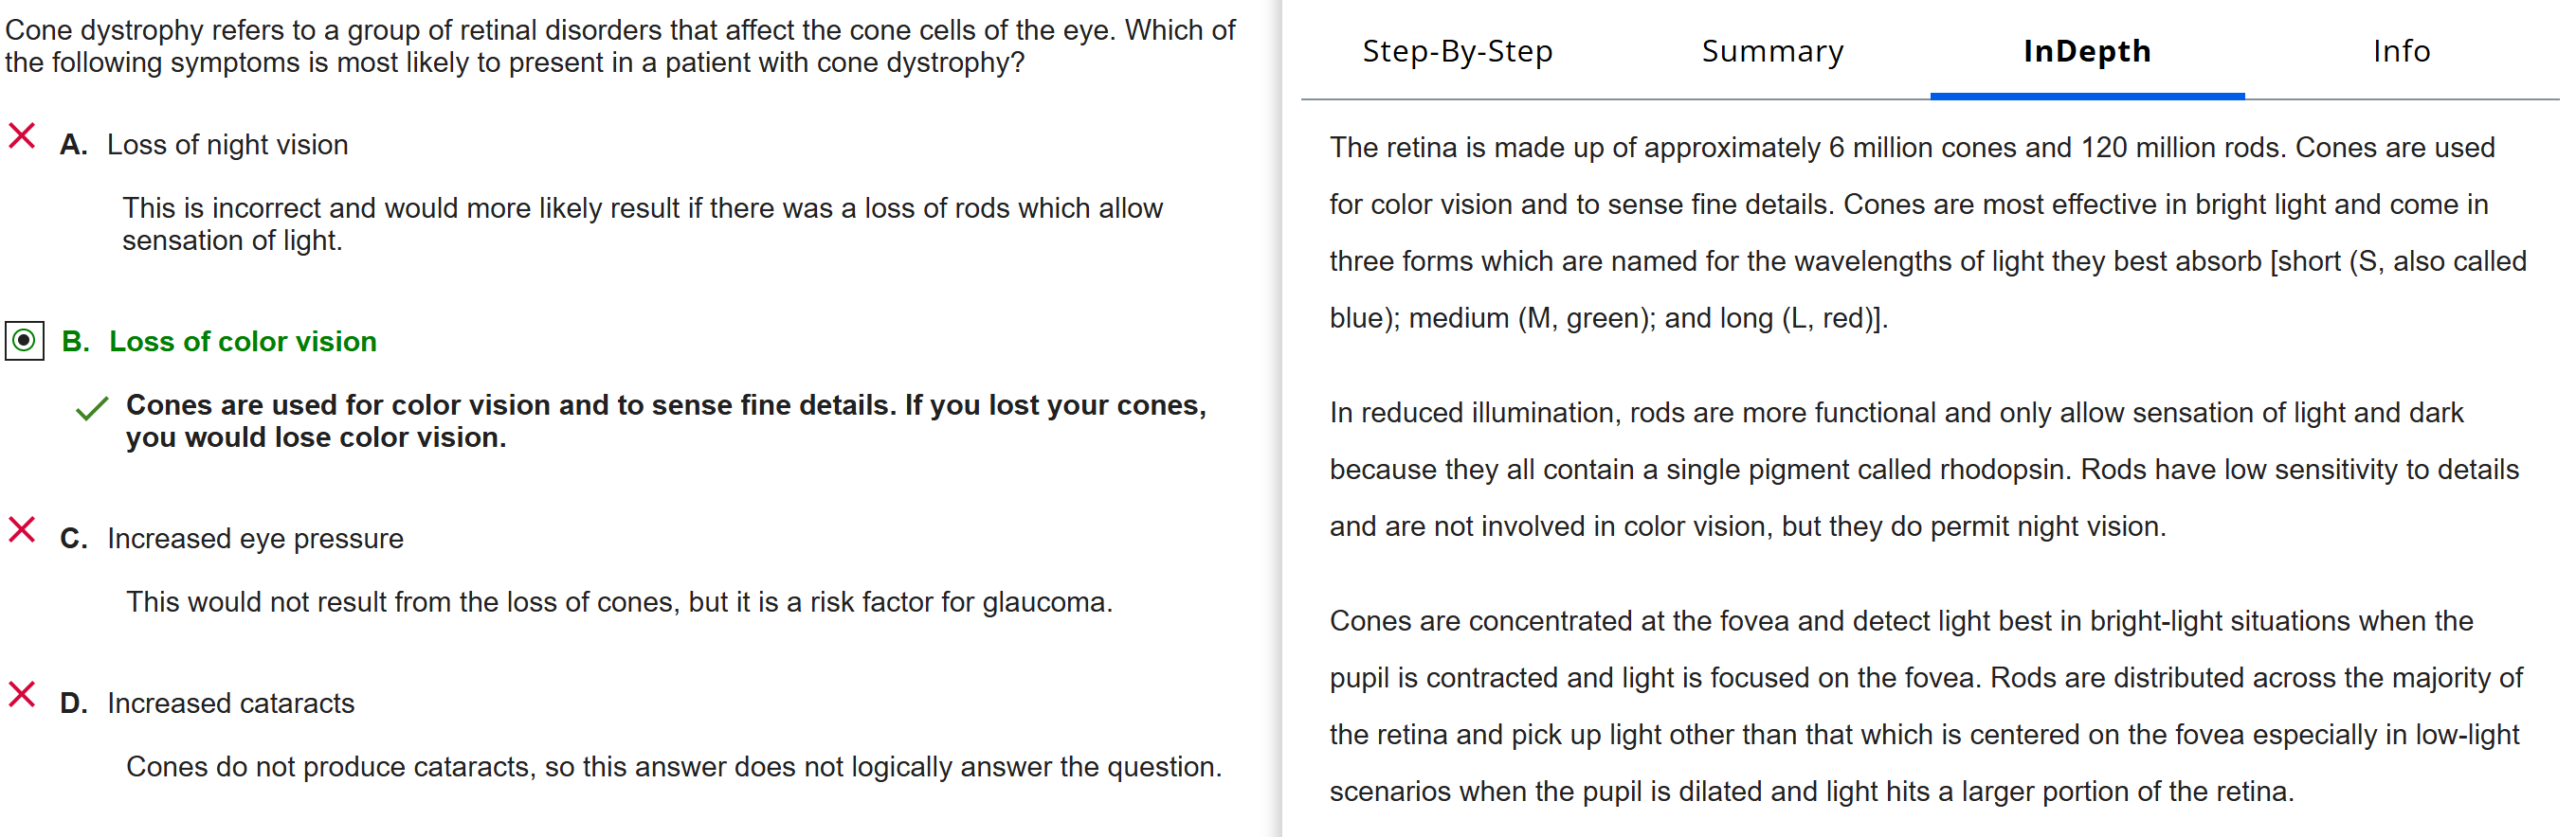Click the bold explanation about losing cones
Image resolution: width=2576 pixels, height=837 pixels.
click(x=666, y=420)
